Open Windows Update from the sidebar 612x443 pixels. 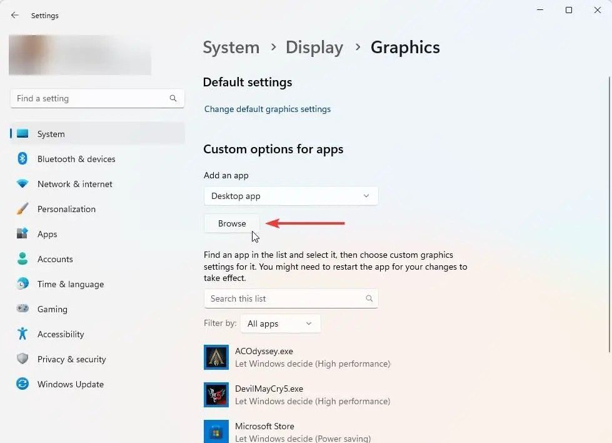(x=23, y=384)
